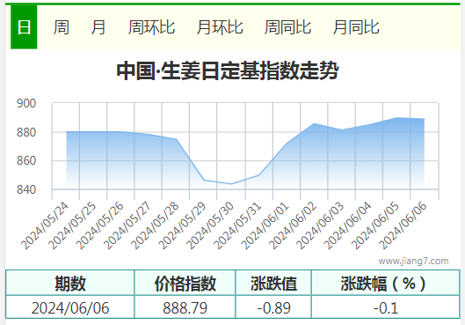This screenshot has width=465, height=325.
Task: Click the www.jiang7.com source link
Action: (x=413, y=261)
